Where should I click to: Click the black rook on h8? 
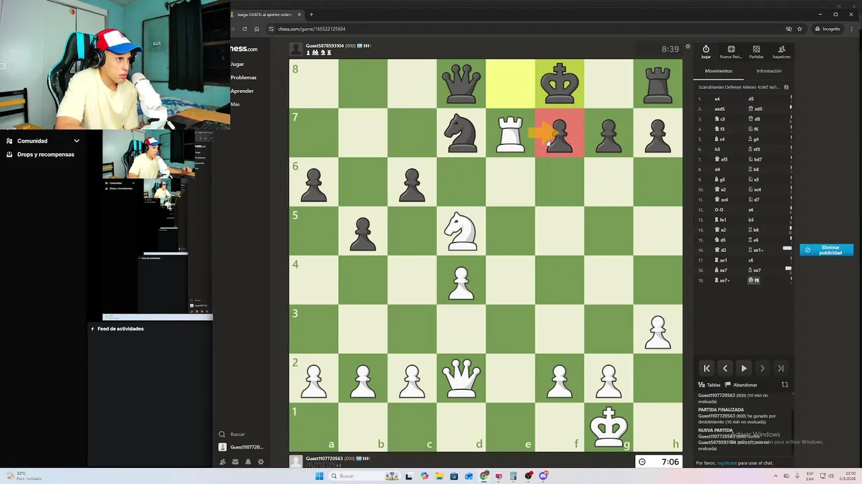coord(658,84)
